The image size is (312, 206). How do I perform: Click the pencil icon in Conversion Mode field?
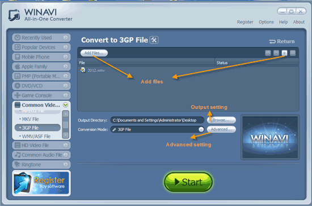point(114,129)
